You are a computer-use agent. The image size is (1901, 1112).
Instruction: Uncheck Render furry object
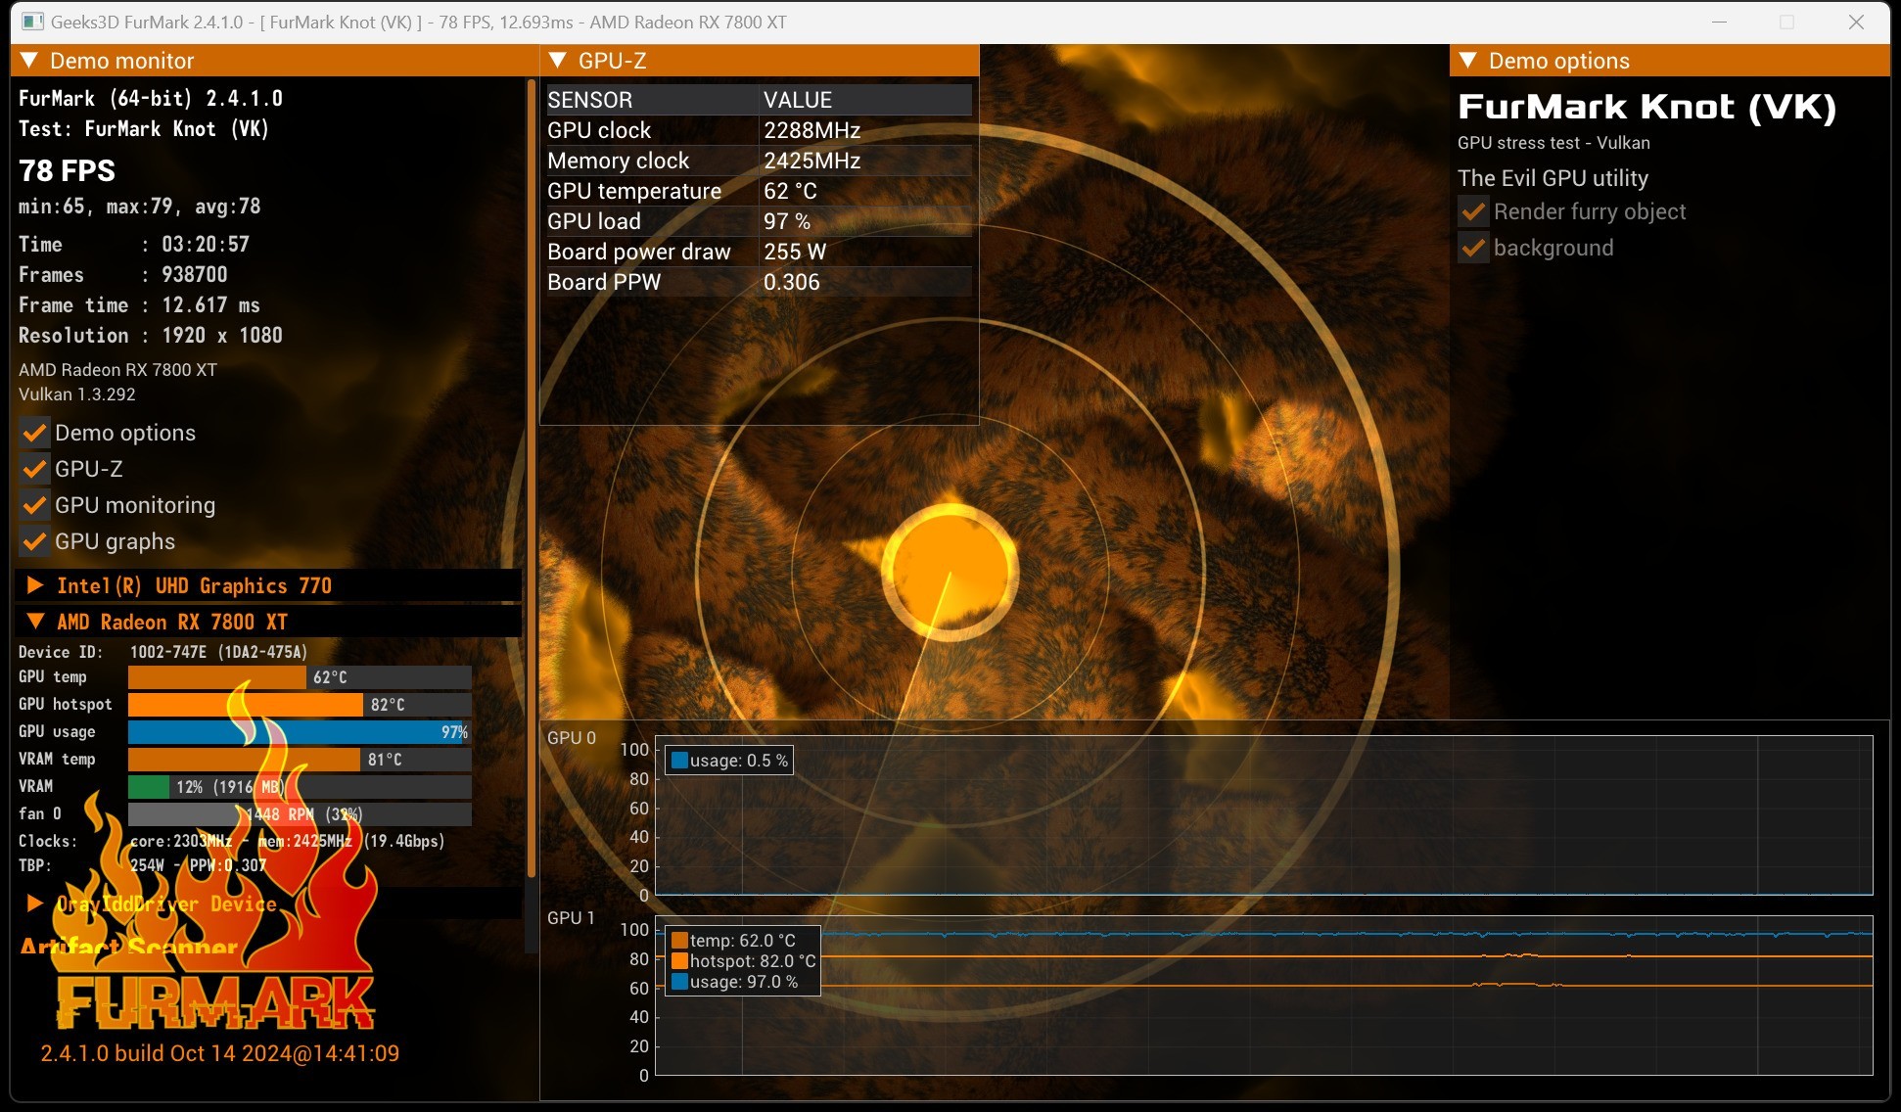point(1473,211)
